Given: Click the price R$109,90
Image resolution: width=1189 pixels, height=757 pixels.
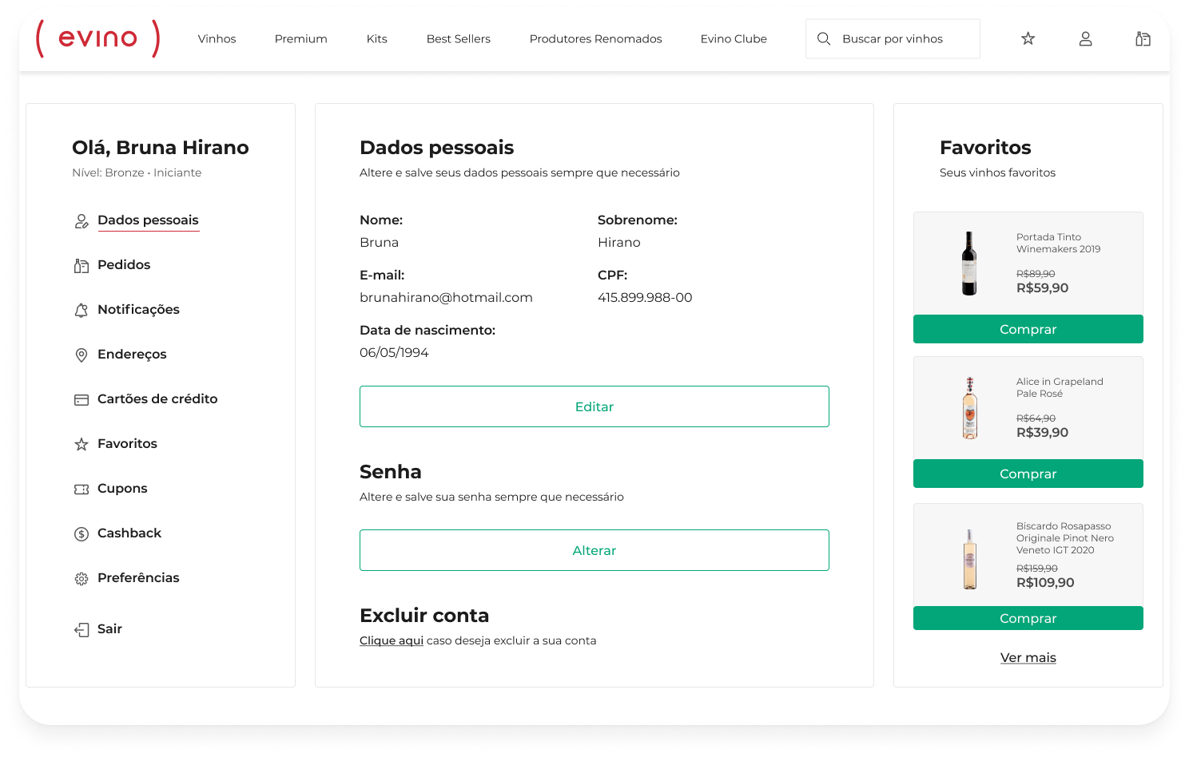Looking at the screenshot, I should (x=1045, y=583).
